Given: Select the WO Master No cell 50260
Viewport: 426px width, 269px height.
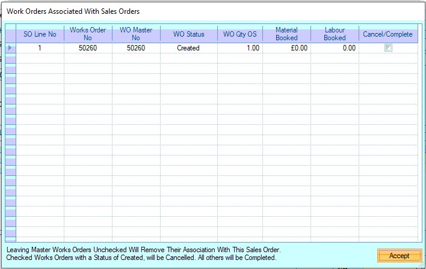Looking at the screenshot, I should 136,48.
